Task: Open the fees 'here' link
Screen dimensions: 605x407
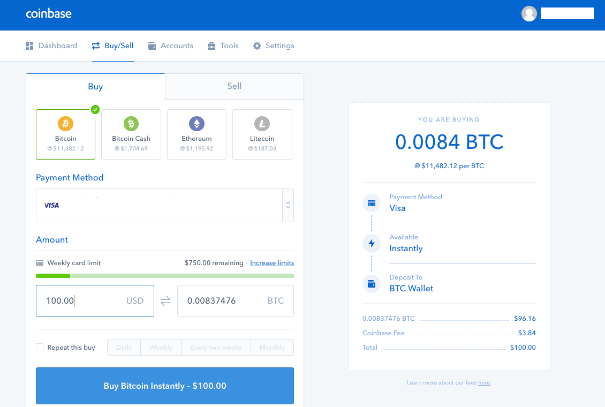Action: click(484, 383)
